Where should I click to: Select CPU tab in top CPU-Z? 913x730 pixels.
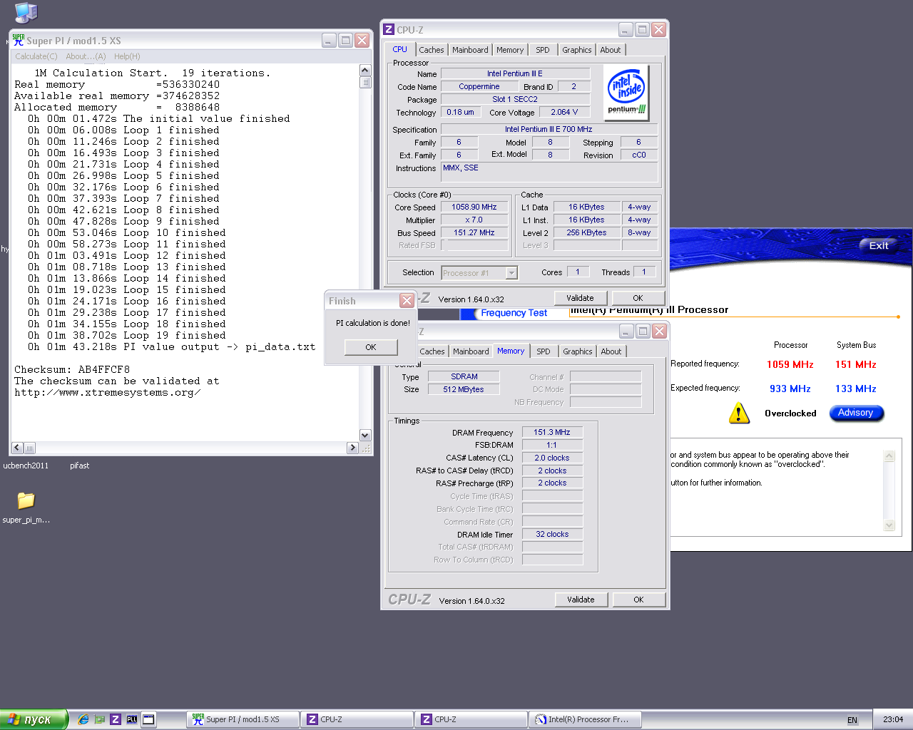pos(400,49)
